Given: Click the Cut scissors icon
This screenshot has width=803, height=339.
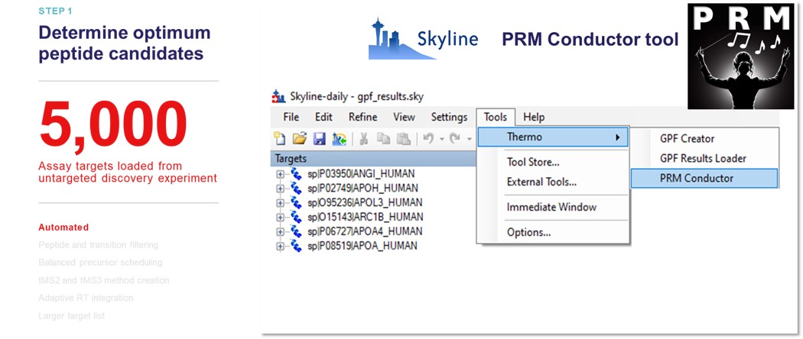Looking at the screenshot, I should click(363, 138).
